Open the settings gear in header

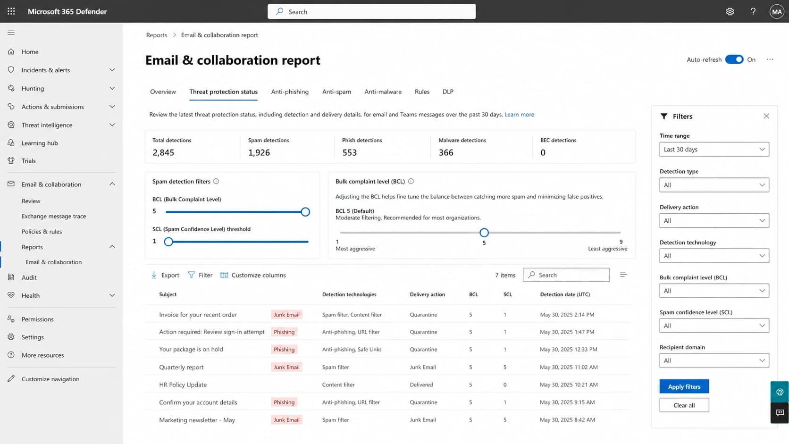point(730,12)
